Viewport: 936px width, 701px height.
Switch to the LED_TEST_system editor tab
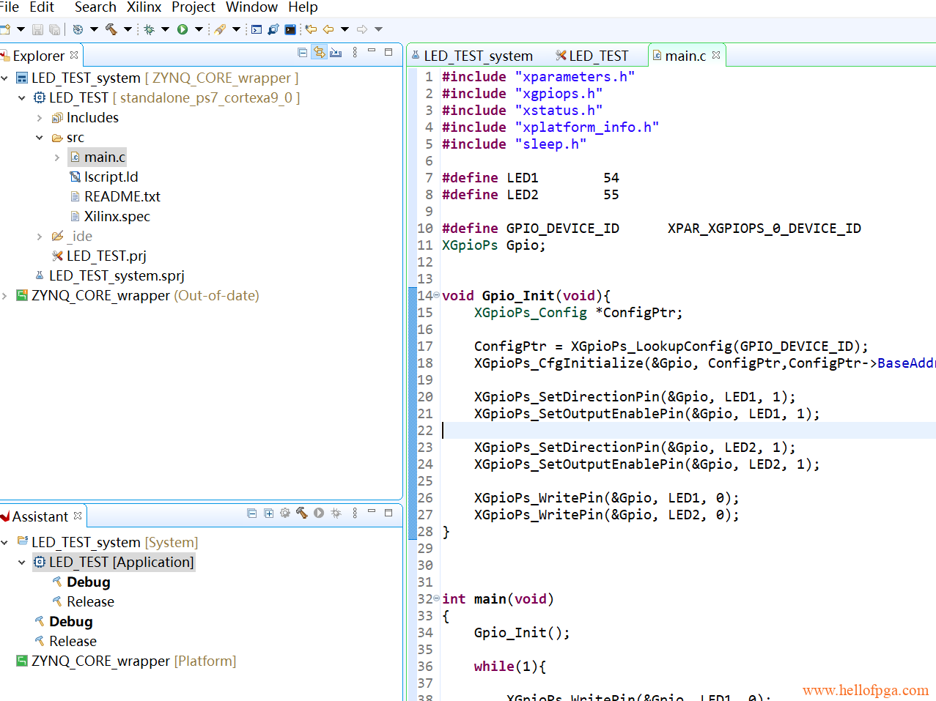(477, 56)
